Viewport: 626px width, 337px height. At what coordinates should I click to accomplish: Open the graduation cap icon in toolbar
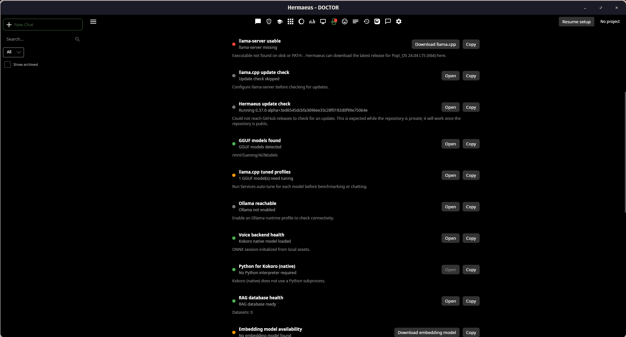279,22
